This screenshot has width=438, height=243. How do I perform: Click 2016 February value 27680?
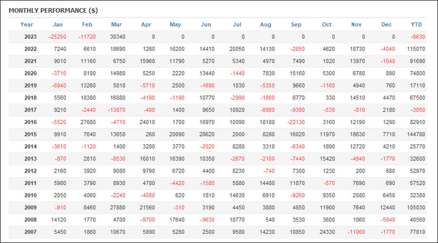pos(88,122)
